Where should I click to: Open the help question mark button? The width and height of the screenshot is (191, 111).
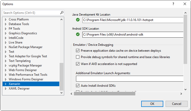[173, 4]
